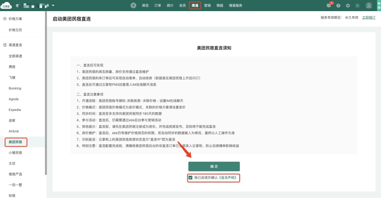Screen dimensions: 381x198
Task: Click the sidebar vertical scrollbar
Action: [46, 95]
